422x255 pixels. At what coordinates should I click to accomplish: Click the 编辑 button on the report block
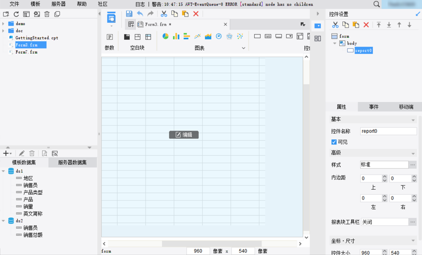(x=184, y=135)
